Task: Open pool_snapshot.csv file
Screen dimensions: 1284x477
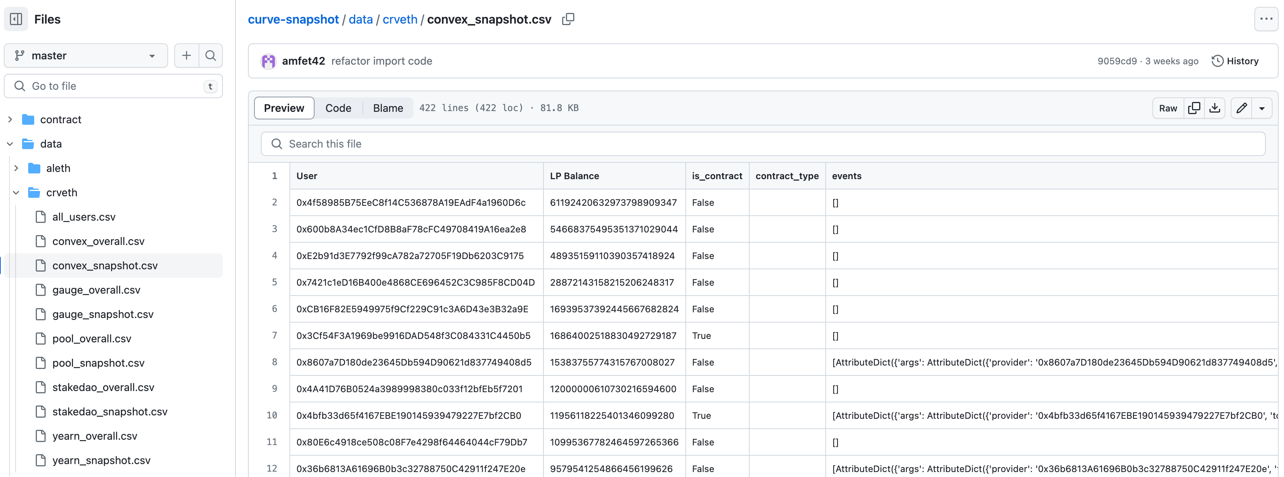Action: click(x=98, y=363)
